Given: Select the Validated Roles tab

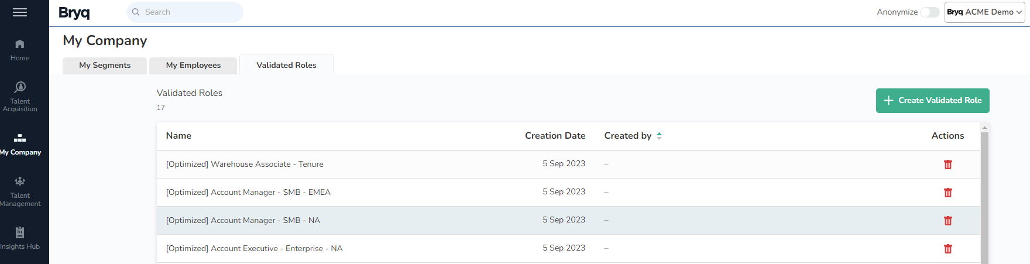Looking at the screenshot, I should coord(286,66).
